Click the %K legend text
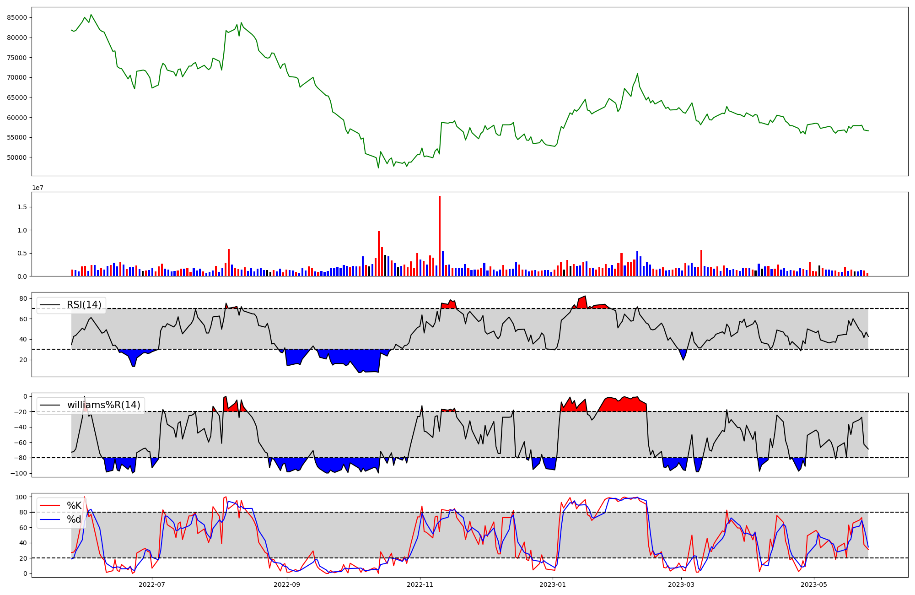The width and height of the screenshot is (915, 595). tap(74, 506)
